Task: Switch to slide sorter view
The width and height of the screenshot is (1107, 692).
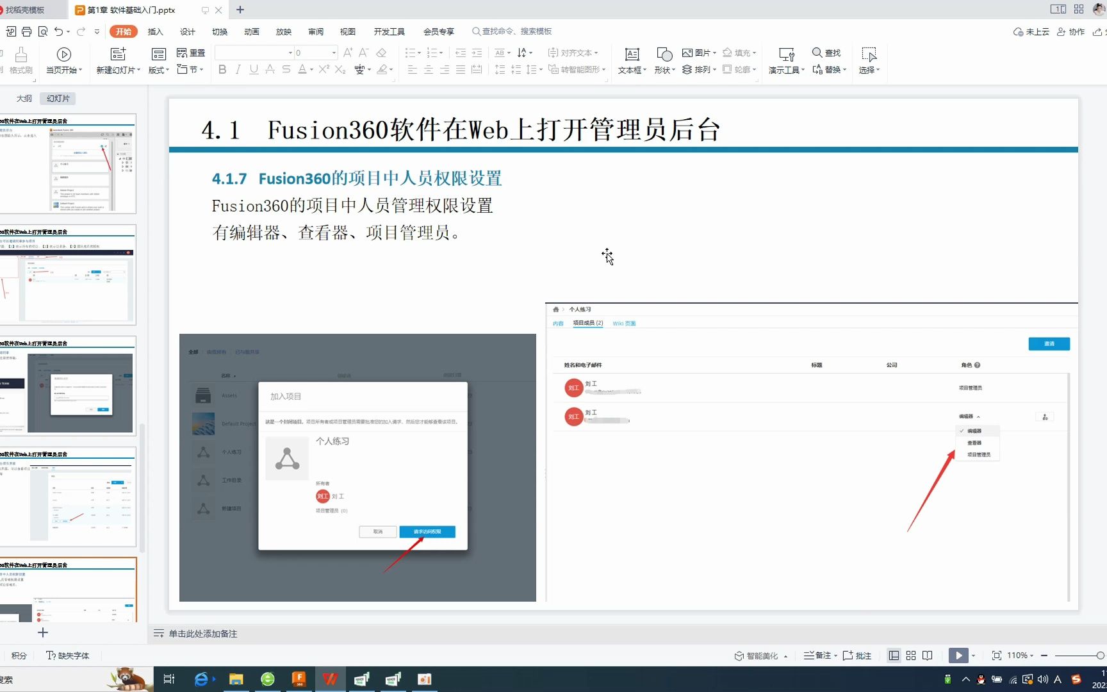Action: point(911,655)
